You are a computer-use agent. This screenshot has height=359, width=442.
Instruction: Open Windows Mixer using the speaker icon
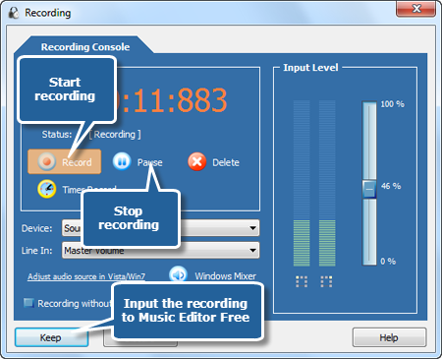pos(178,274)
